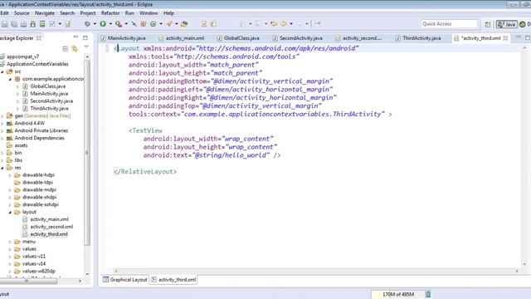Open the Android SDK Manager icon
531x299 pixels.
pos(33,24)
